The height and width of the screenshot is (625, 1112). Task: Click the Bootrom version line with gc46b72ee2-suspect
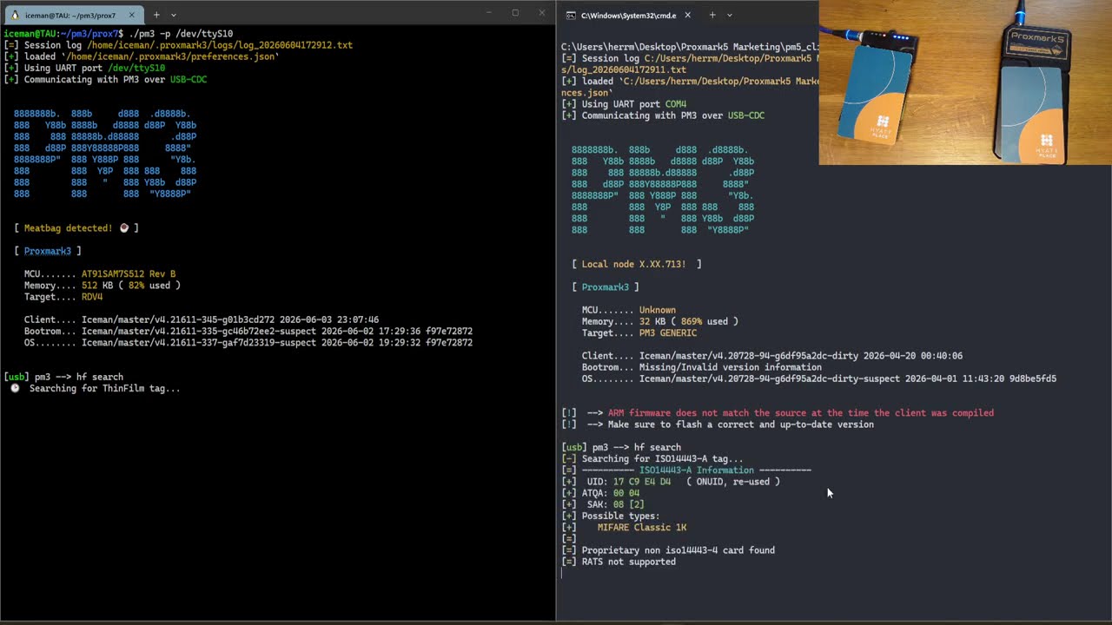tap(248, 331)
